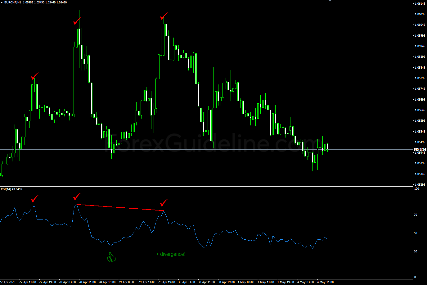
Task: Click the gray chart shift marker at top
Action: click(330, 1)
